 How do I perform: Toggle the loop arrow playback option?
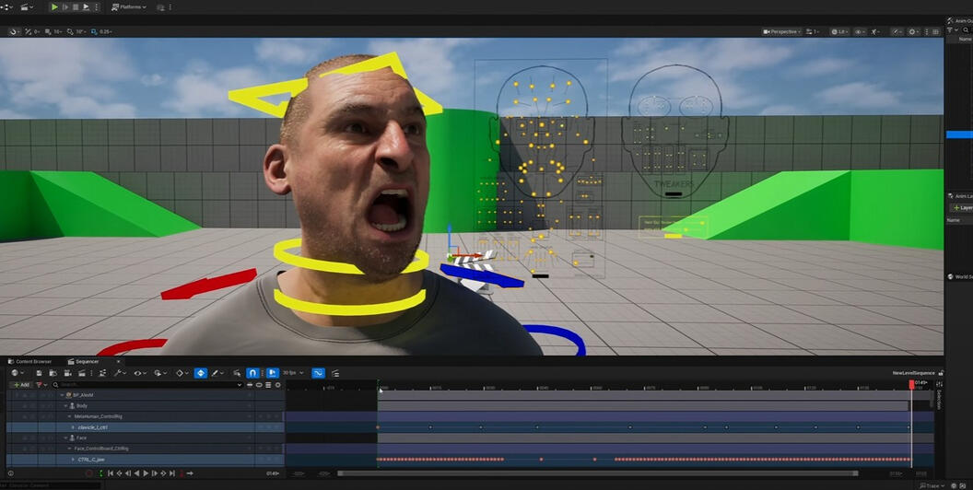click(x=190, y=473)
